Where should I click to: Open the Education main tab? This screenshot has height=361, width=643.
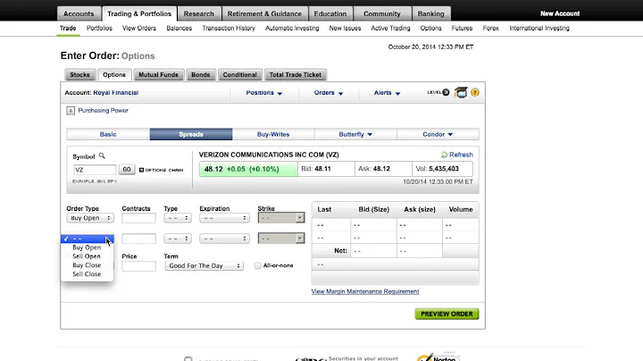(330, 13)
